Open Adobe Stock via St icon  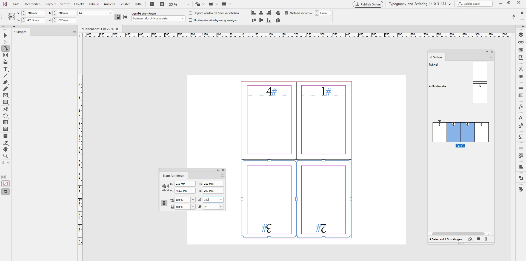(162, 4)
